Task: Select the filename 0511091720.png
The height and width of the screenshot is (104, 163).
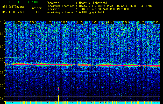Action: point(13,7)
